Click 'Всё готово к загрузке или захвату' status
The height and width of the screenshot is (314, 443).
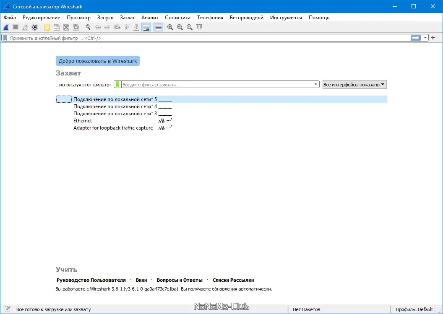[x=53, y=309]
